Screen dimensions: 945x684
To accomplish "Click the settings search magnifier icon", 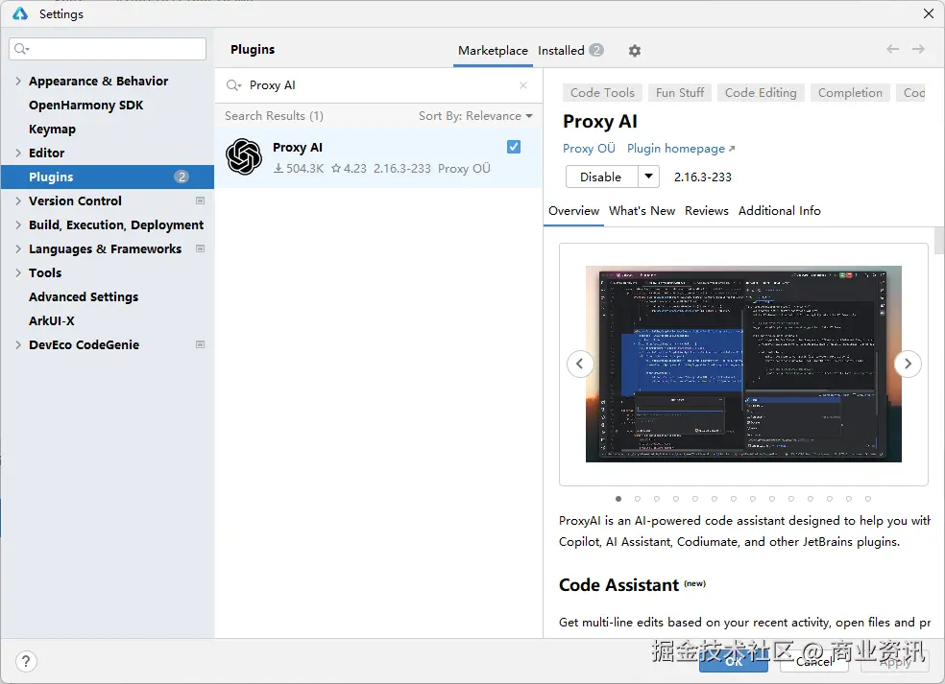I will point(21,49).
